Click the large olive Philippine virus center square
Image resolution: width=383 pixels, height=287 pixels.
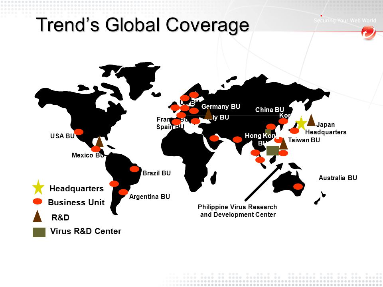tap(273, 151)
